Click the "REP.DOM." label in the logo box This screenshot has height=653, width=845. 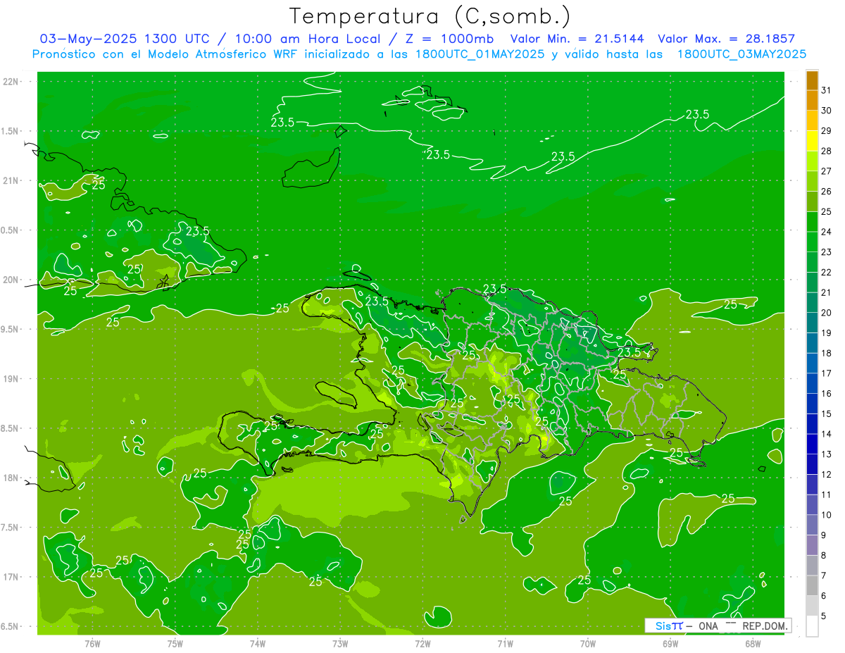[765, 626]
